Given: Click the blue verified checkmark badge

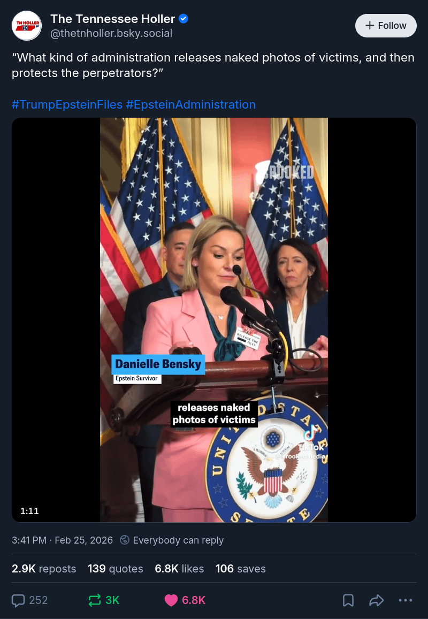Looking at the screenshot, I should pyautogui.click(x=184, y=19).
